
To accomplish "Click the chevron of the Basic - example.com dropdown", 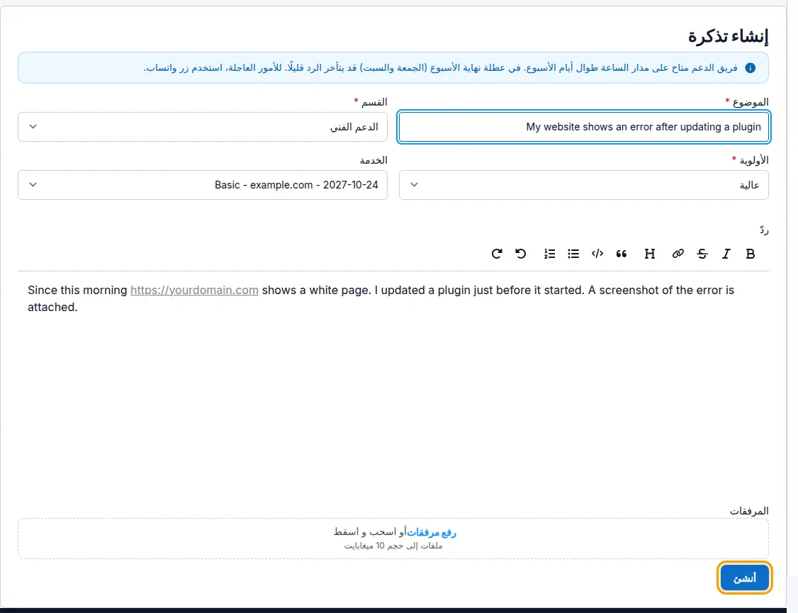I will (33, 185).
